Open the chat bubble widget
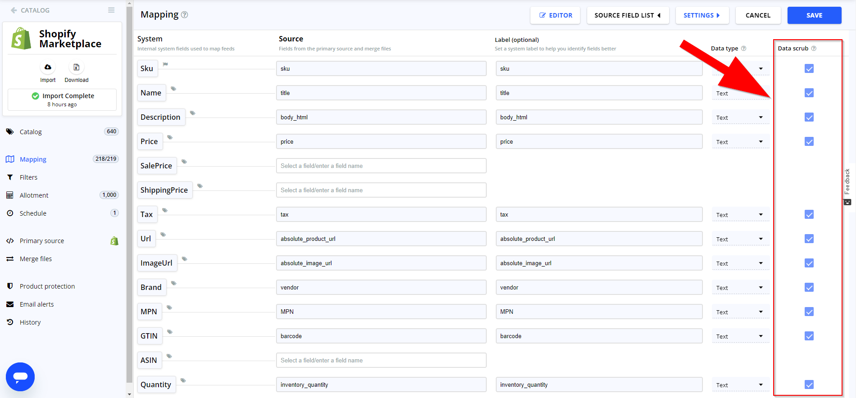Image resolution: width=856 pixels, height=398 pixels. [20, 377]
